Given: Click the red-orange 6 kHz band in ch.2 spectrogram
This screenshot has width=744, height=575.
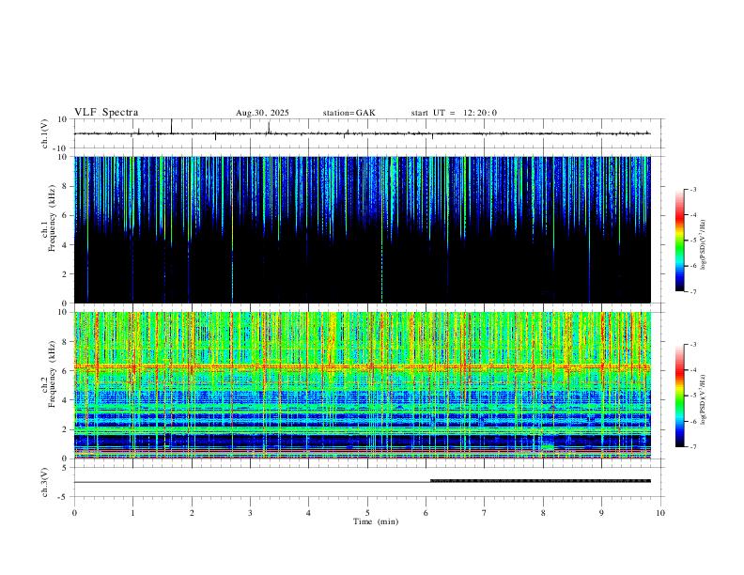Looking at the screenshot, I should (362, 366).
